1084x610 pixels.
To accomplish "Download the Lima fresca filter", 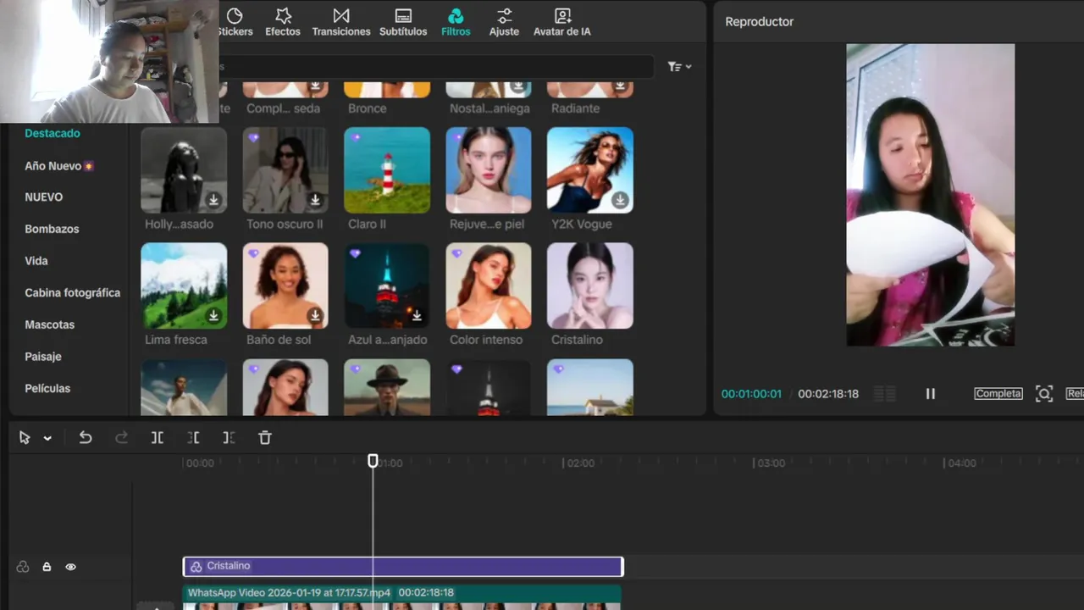I will tap(214, 315).
